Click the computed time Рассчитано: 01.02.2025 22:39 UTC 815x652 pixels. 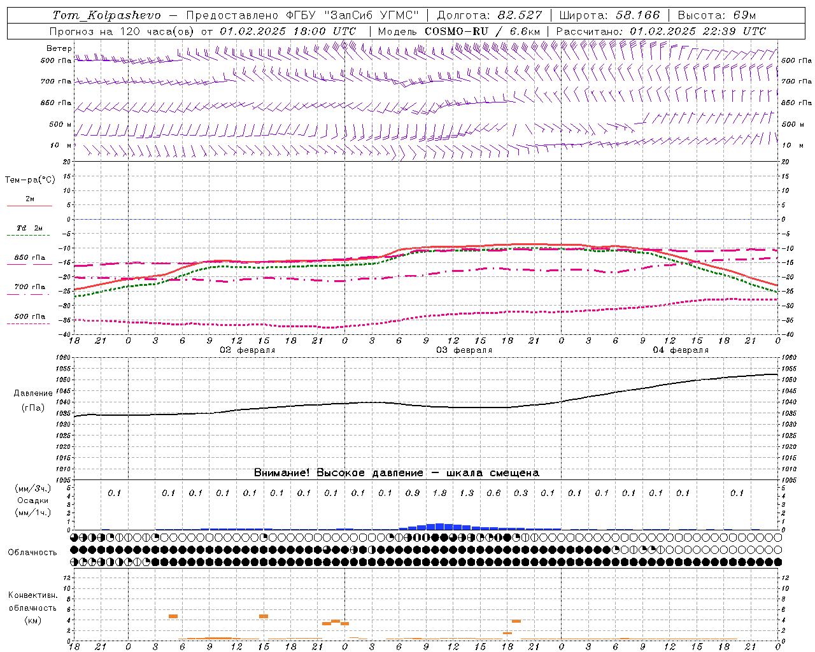(x=661, y=31)
